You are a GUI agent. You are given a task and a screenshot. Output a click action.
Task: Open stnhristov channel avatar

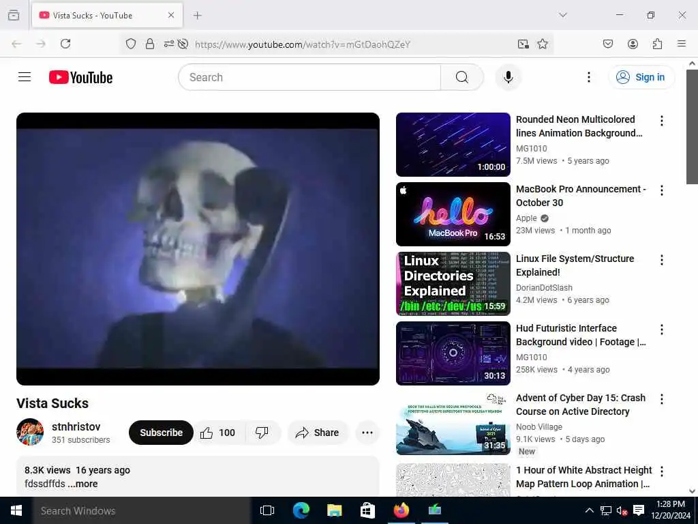[x=30, y=432]
